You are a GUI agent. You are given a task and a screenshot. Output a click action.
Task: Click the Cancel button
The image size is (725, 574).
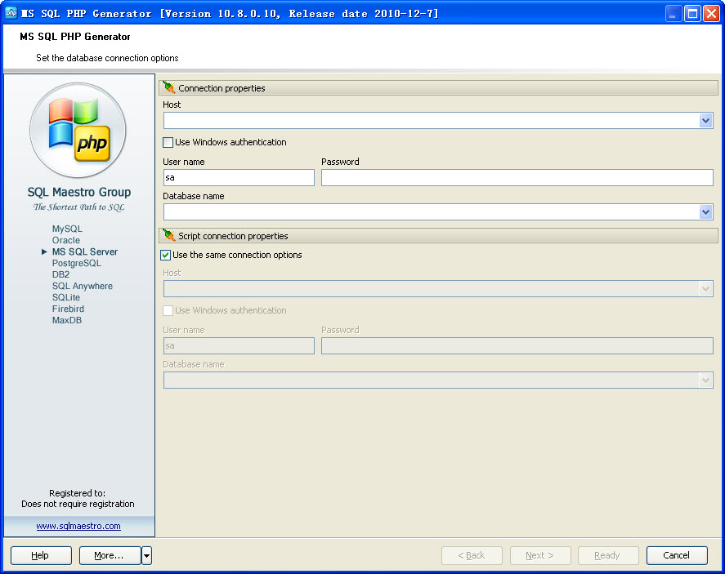(x=677, y=555)
